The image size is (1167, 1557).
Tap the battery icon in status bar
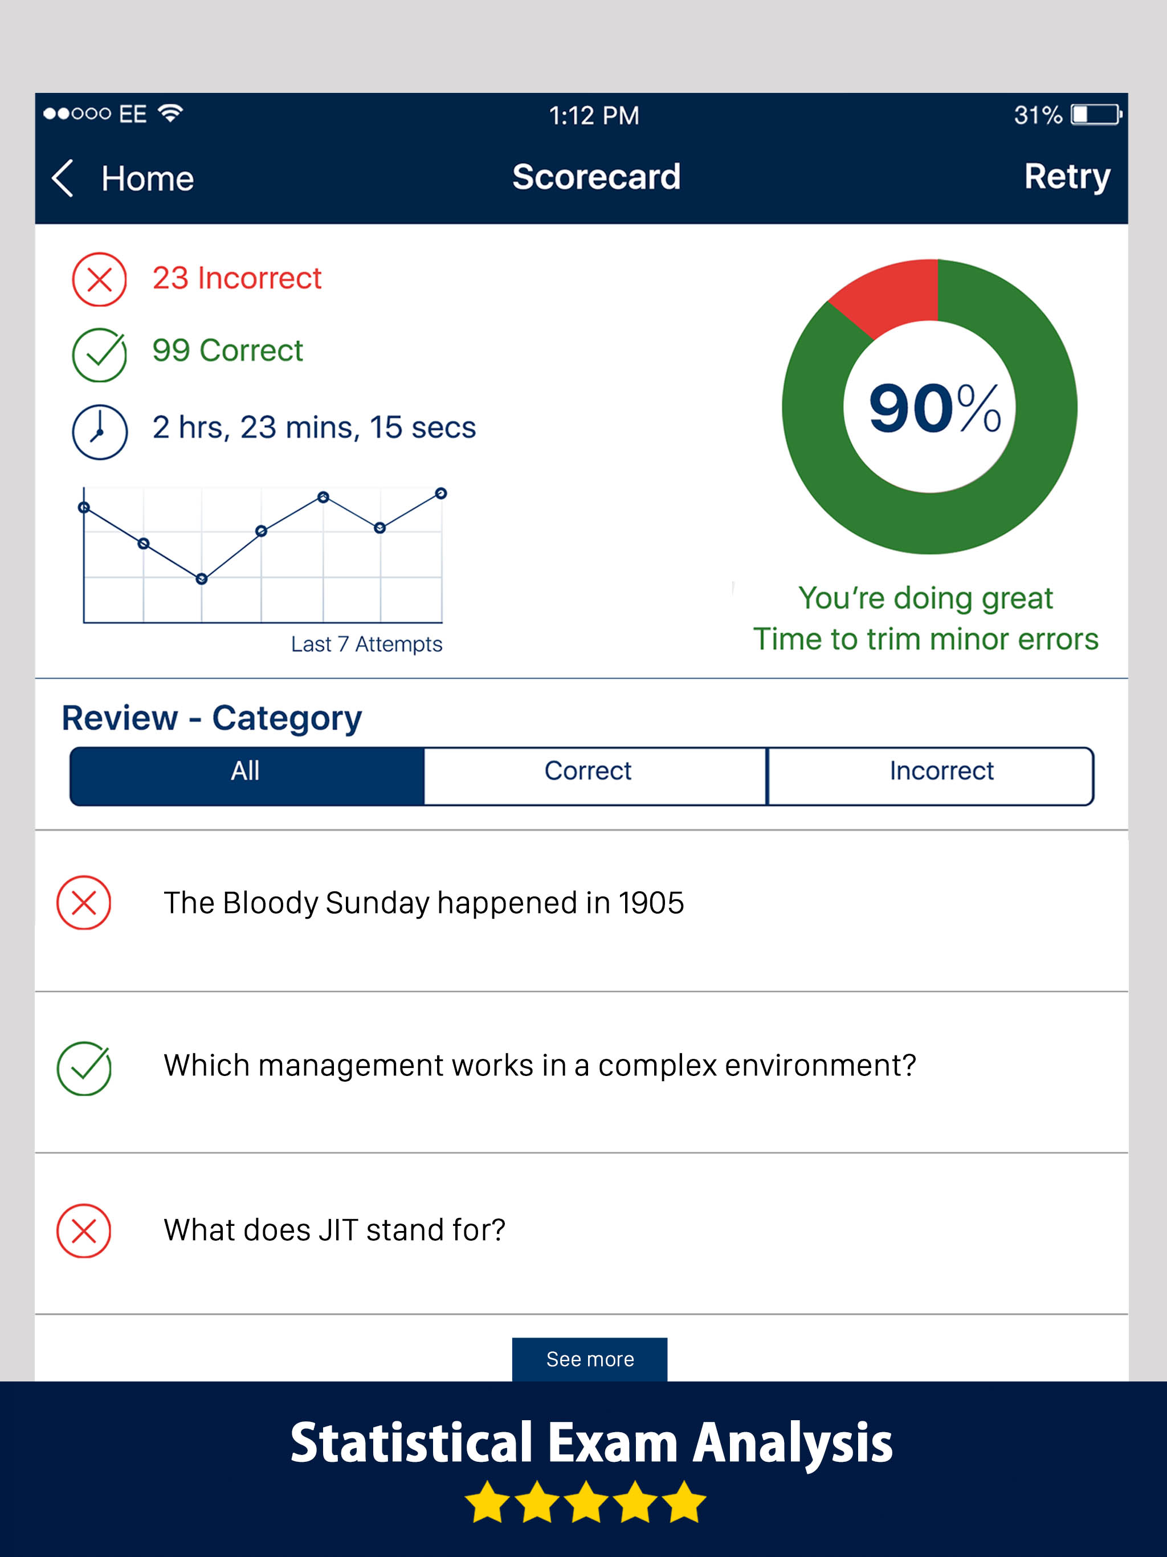(1095, 115)
